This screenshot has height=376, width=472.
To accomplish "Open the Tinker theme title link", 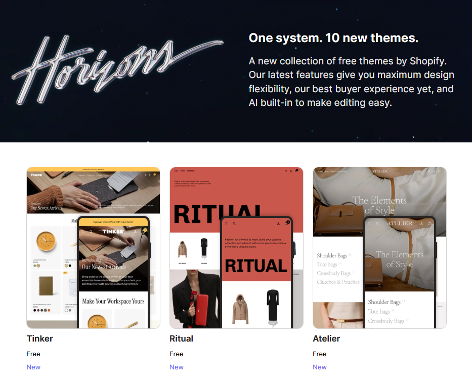I will [x=40, y=339].
